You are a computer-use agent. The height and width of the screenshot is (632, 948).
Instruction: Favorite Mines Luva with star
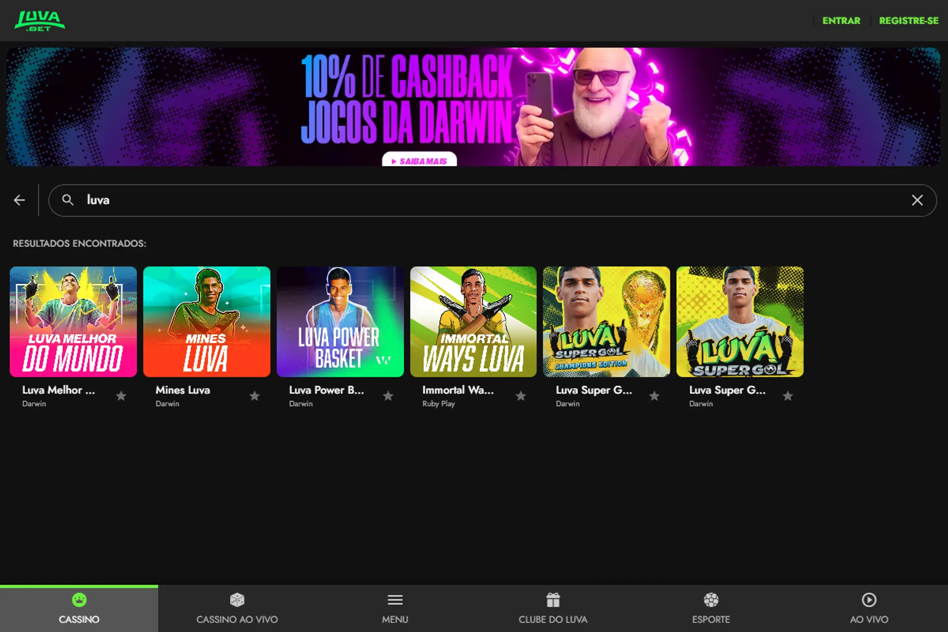(254, 396)
